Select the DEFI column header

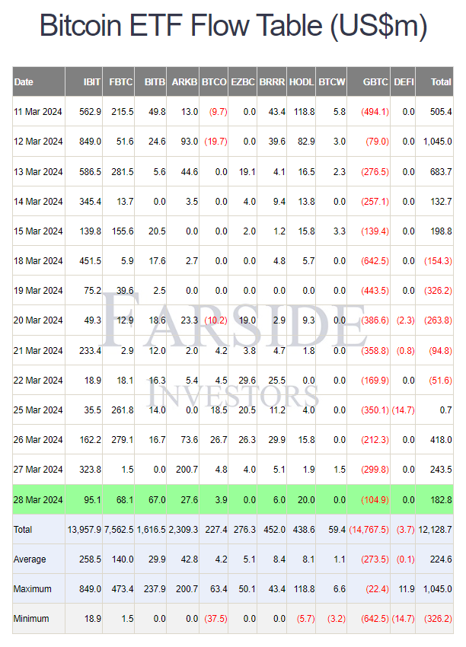[403, 81]
